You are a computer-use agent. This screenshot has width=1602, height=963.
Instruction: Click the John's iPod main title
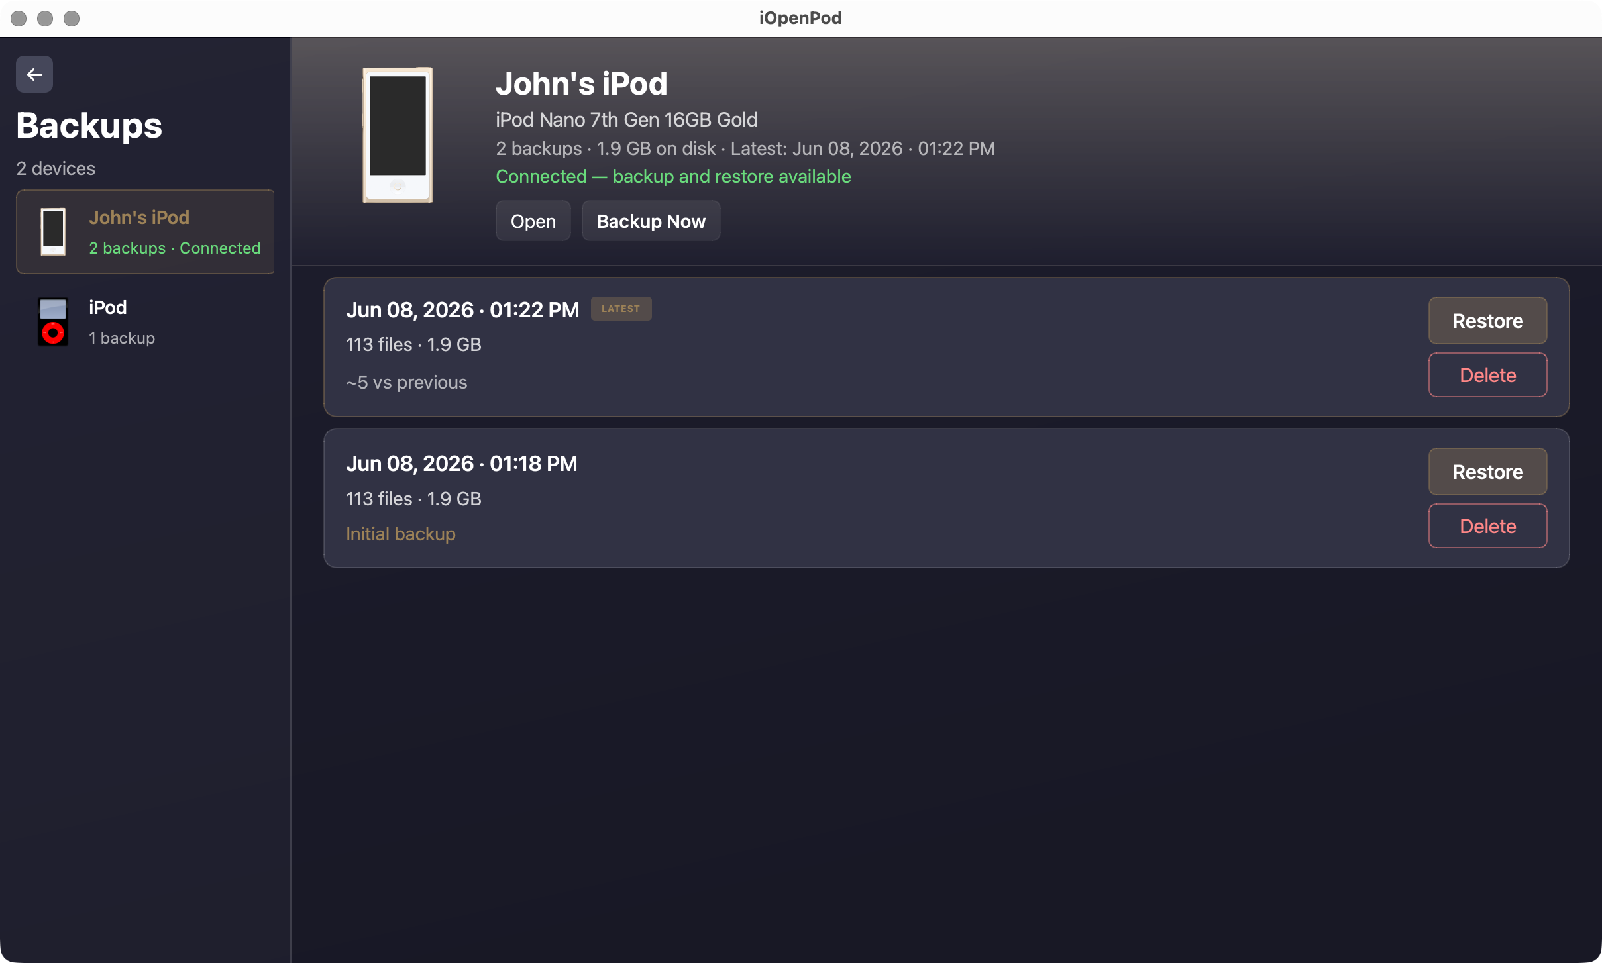582,84
